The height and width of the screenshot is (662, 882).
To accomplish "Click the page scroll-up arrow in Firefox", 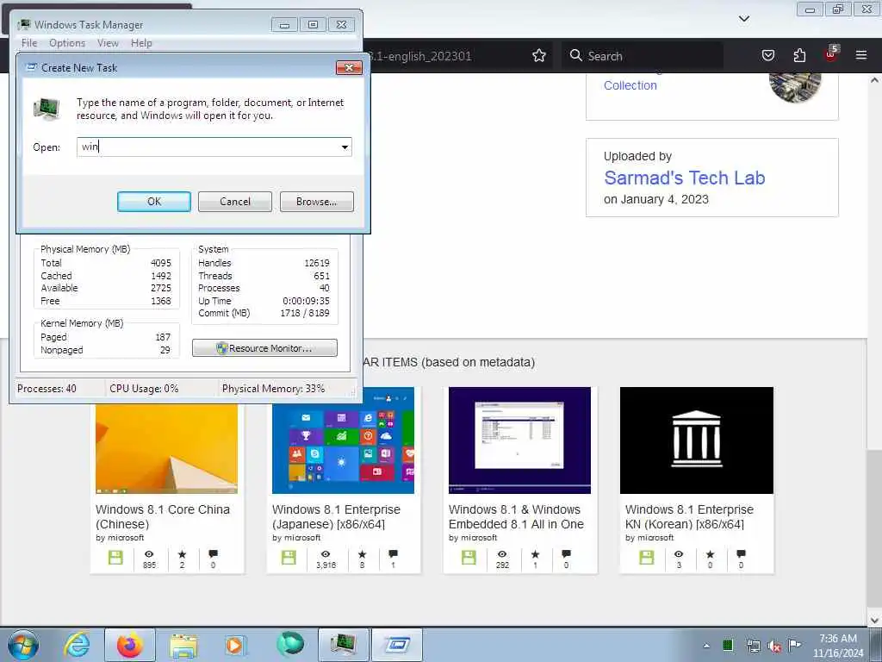I will point(874,80).
